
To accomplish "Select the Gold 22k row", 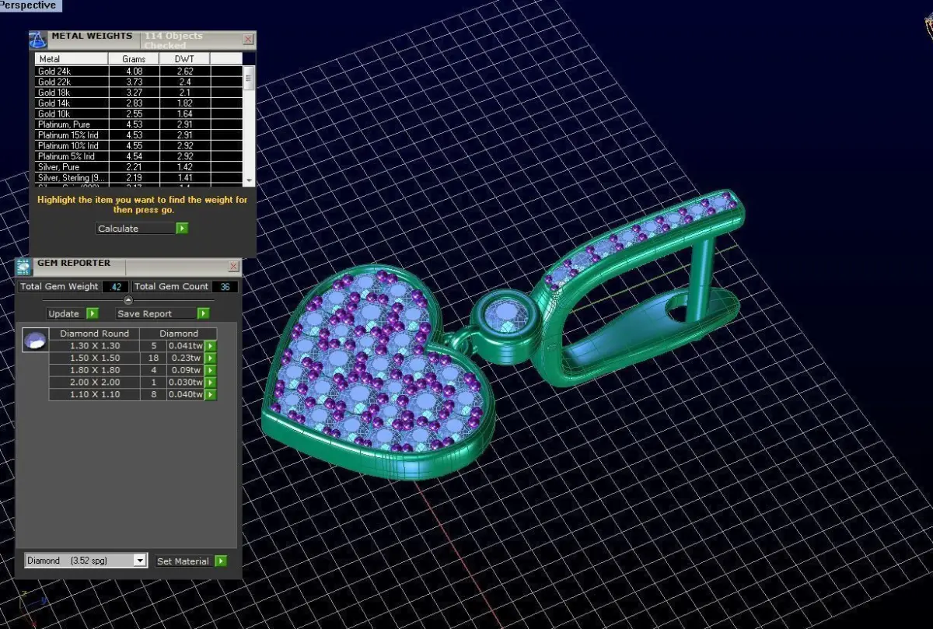I will [139, 82].
